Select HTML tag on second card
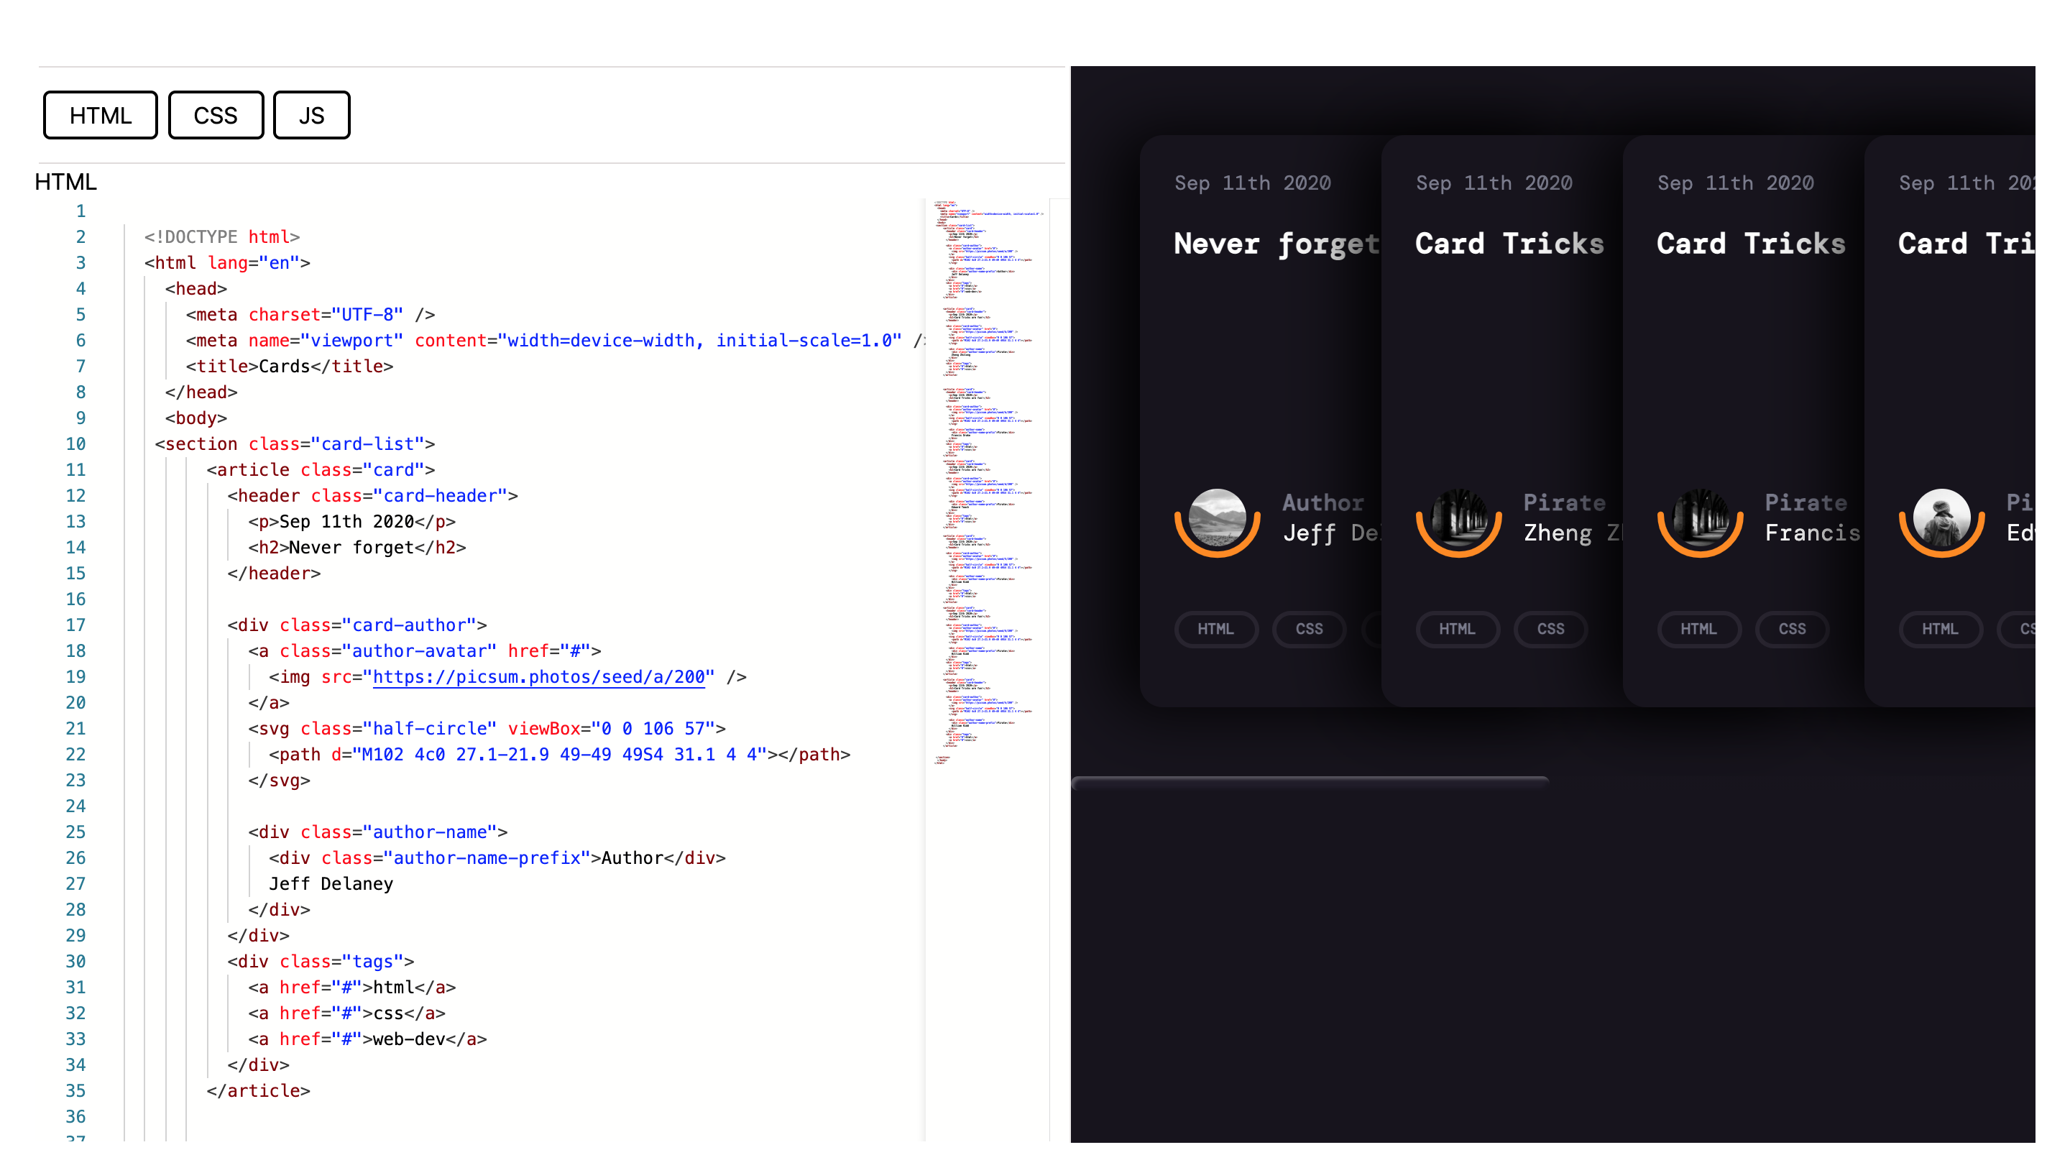The width and height of the screenshot is (2070, 1173). click(x=1457, y=628)
